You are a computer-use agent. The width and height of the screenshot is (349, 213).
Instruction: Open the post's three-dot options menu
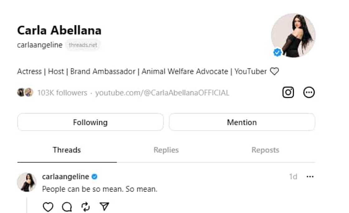coord(310,177)
